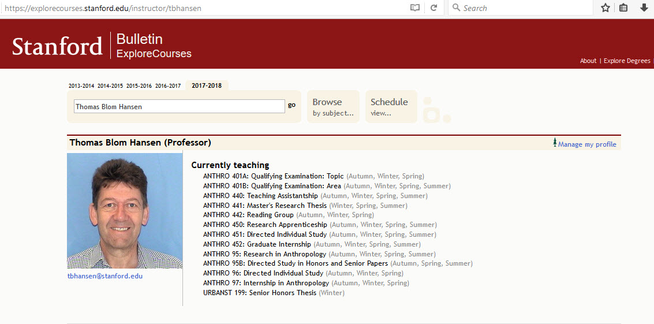The width and height of the screenshot is (654, 324).
Task: Click course search field with Thomas Blom Hansen
Action: 180,106
